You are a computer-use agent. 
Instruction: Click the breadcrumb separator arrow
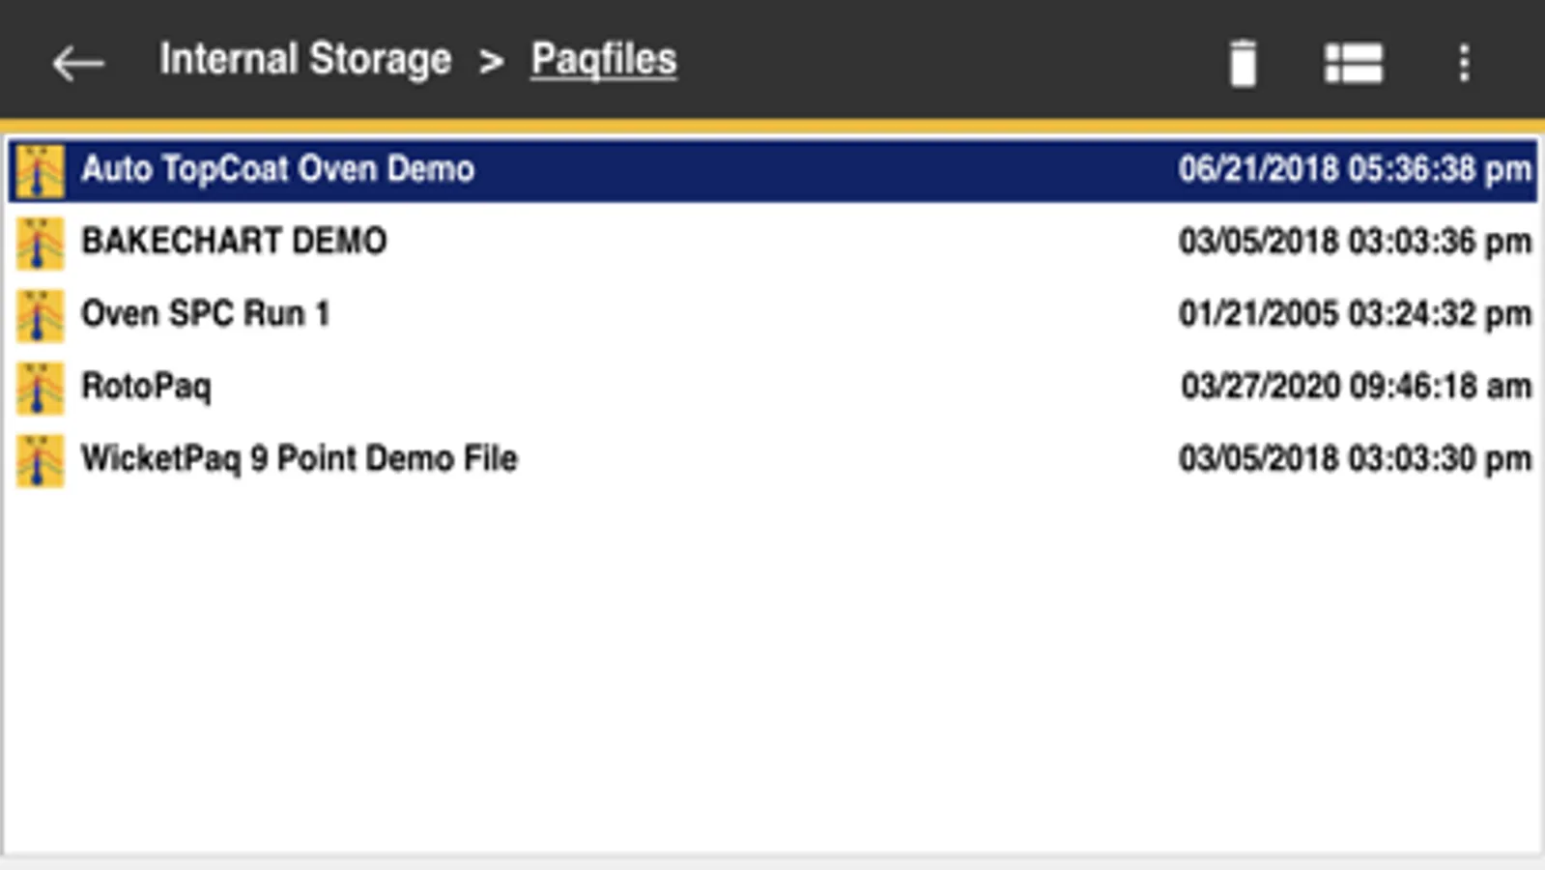pyautogui.click(x=491, y=62)
